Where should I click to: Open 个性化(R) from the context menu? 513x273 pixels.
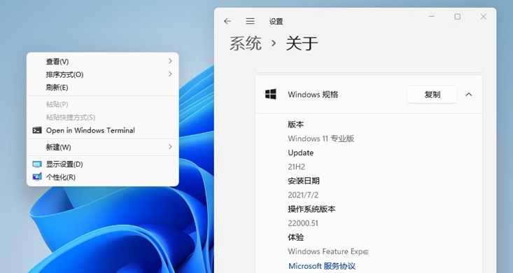(x=103, y=177)
